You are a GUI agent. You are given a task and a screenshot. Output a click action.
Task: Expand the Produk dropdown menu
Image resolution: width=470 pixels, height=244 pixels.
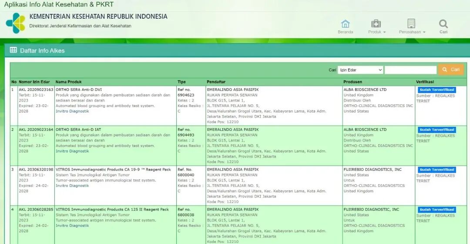pos(377,32)
